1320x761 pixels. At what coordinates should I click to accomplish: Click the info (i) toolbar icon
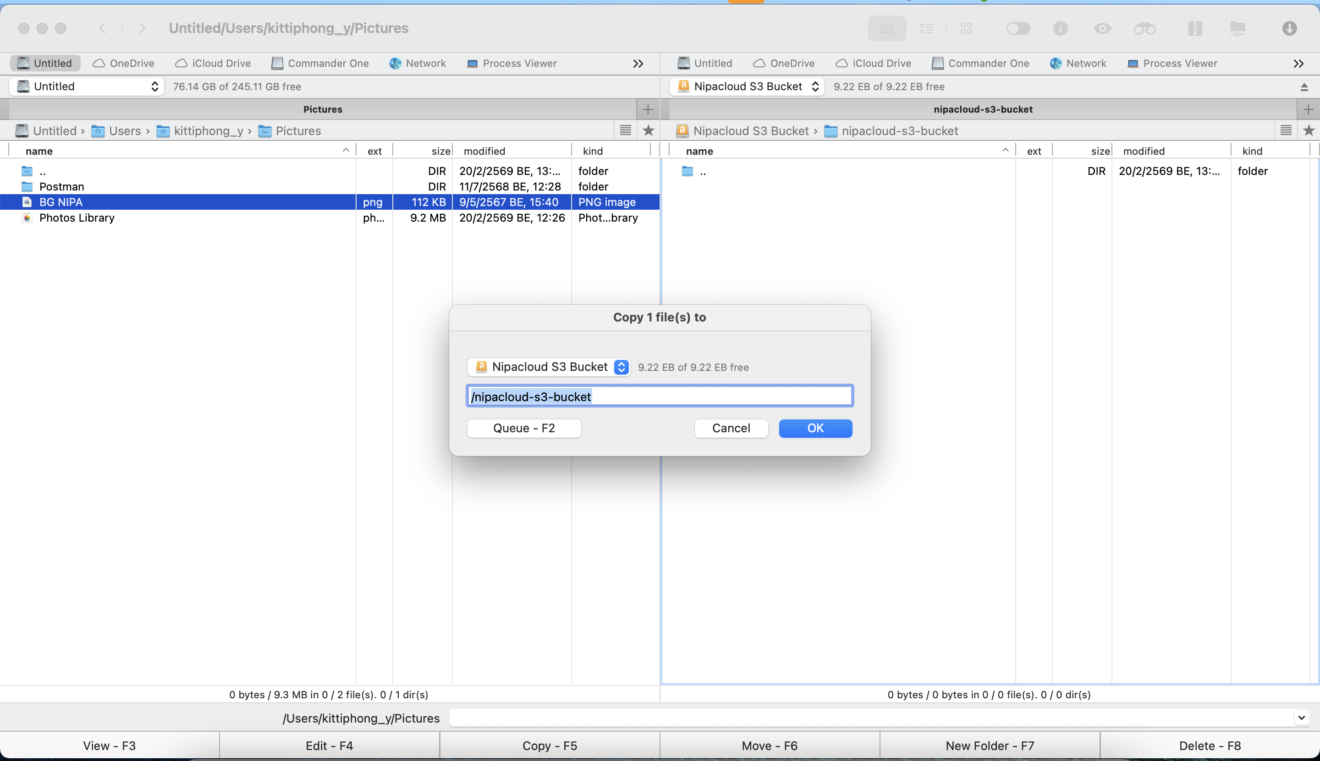pos(1060,28)
